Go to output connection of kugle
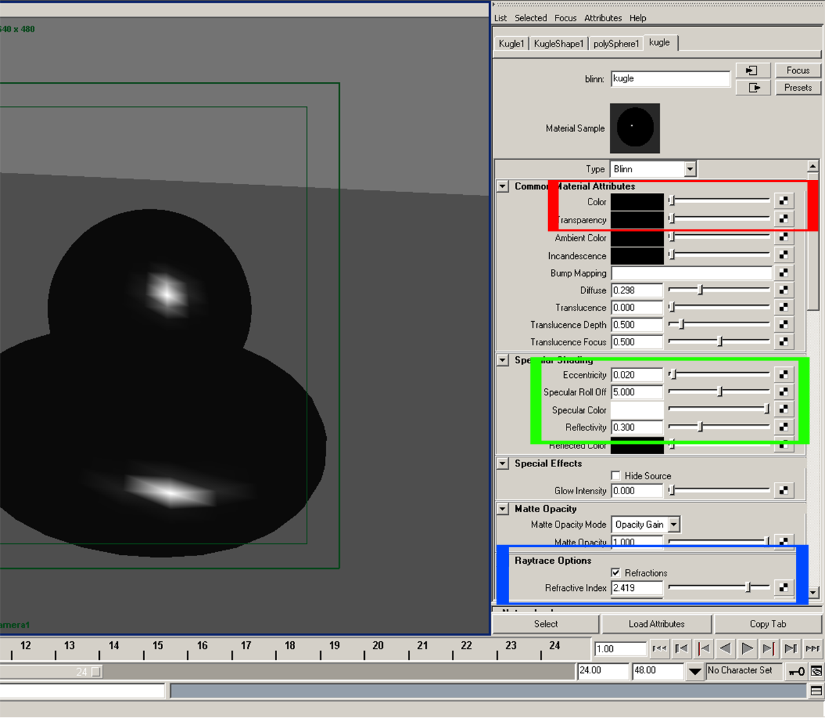 (x=753, y=88)
